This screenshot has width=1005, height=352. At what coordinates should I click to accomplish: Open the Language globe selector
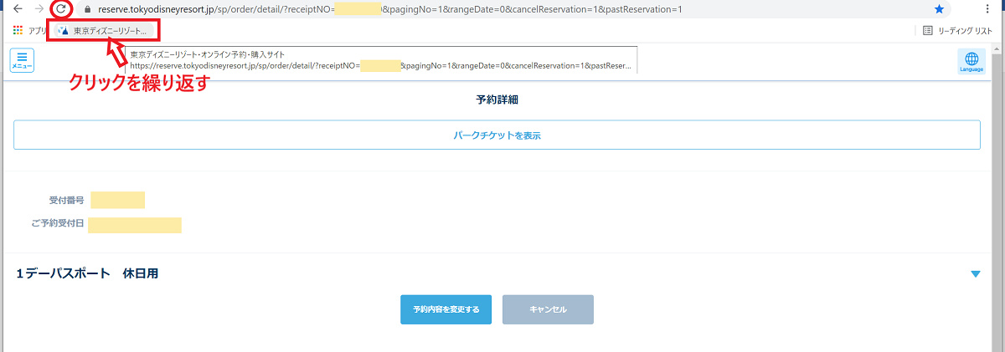[971, 63]
